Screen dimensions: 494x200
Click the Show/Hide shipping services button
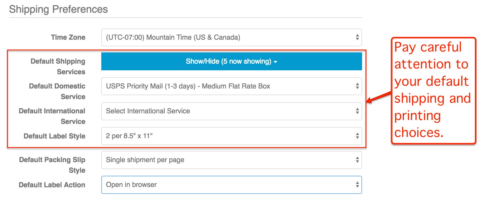click(x=231, y=62)
